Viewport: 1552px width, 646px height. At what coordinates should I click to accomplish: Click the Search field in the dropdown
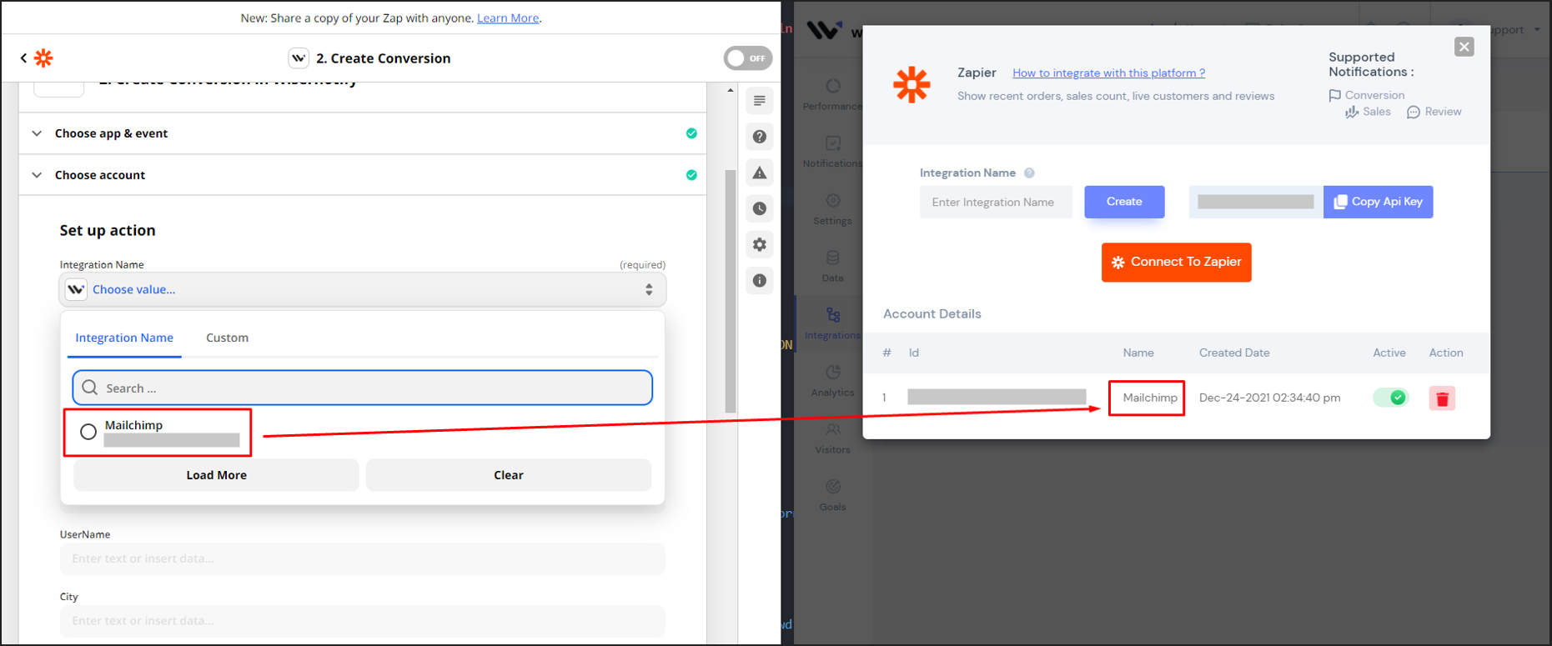pyautogui.click(x=363, y=388)
